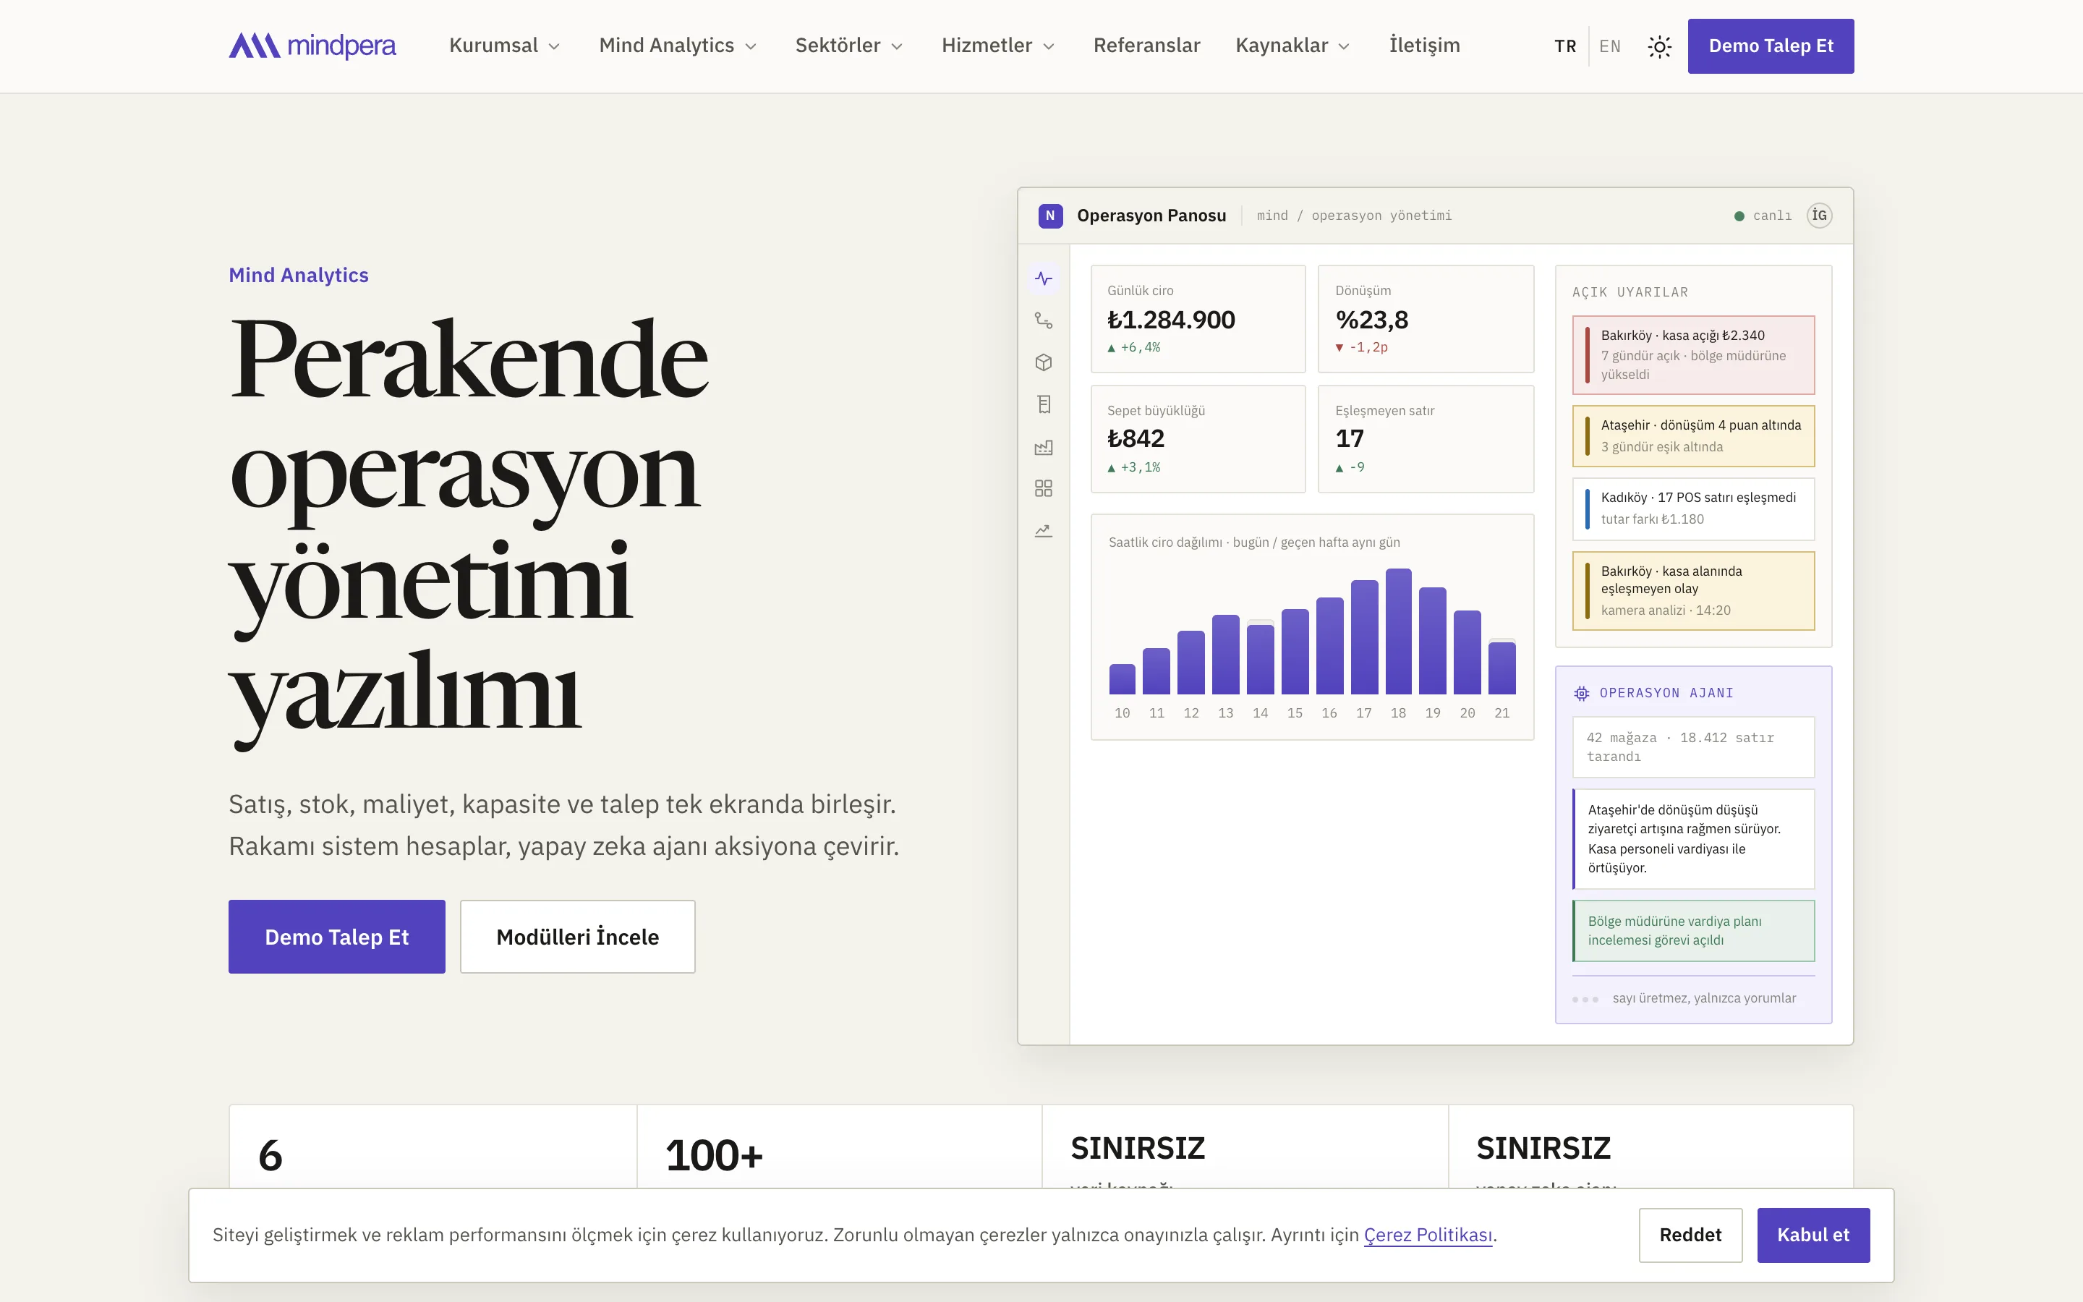Click "sayı üretmez, yalnızca yorumlar" footer text
The image size is (2083, 1302).
[1704, 998]
